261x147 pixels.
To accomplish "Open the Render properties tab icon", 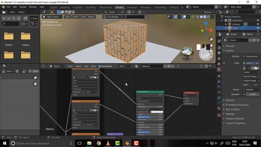I will (219, 48).
